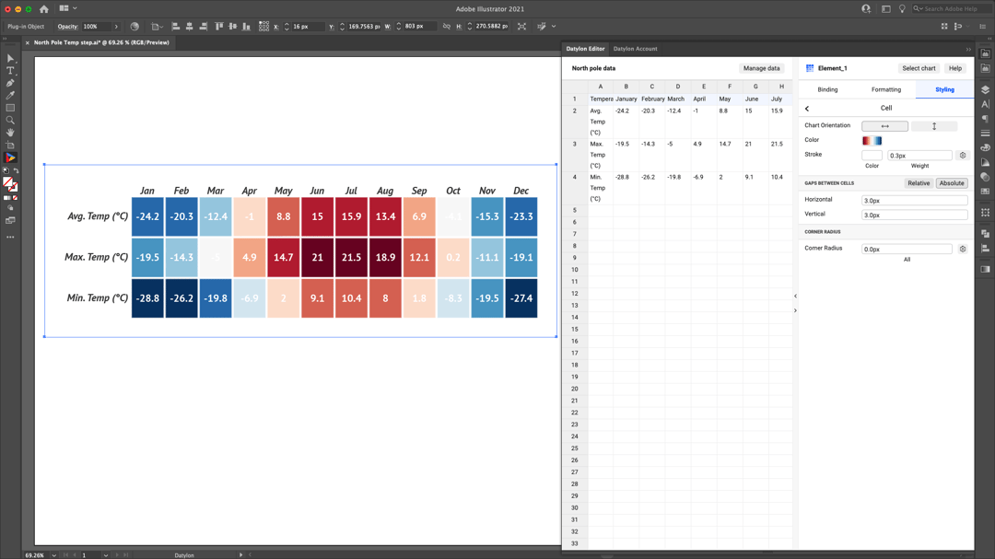The width and height of the screenshot is (995, 559).
Task: Click the Select chart button
Action: click(918, 68)
